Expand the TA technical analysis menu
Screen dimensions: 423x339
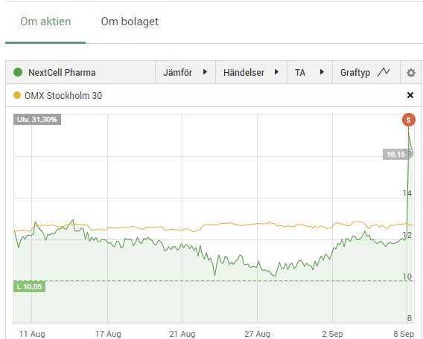click(x=309, y=72)
